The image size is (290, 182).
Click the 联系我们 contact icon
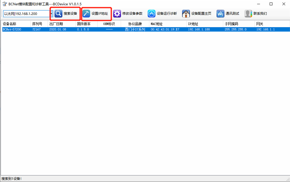click(248, 14)
